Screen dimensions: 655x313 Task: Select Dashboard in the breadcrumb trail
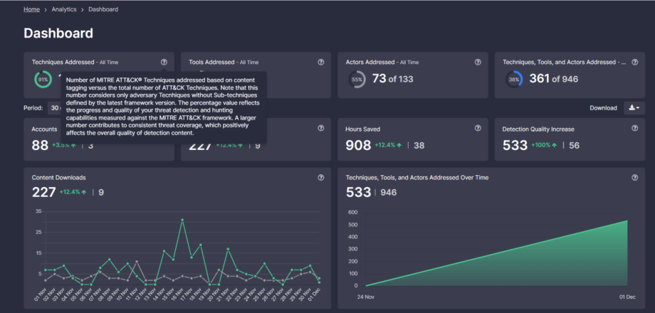(x=103, y=9)
